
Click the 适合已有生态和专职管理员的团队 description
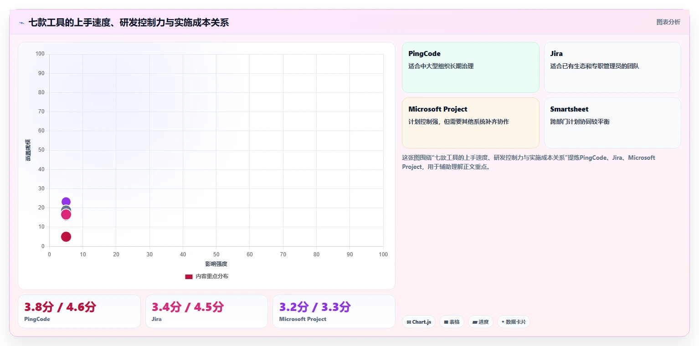point(595,66)
